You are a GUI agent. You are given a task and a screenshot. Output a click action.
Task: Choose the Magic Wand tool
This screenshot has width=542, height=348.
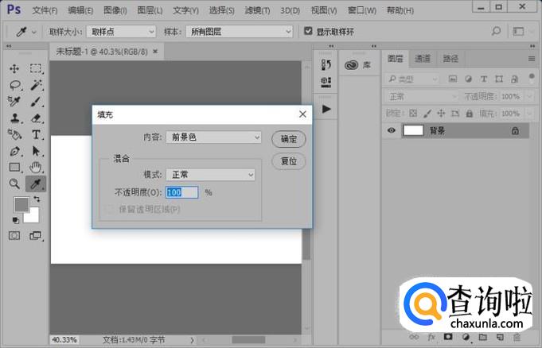click(x=37, y=86)
